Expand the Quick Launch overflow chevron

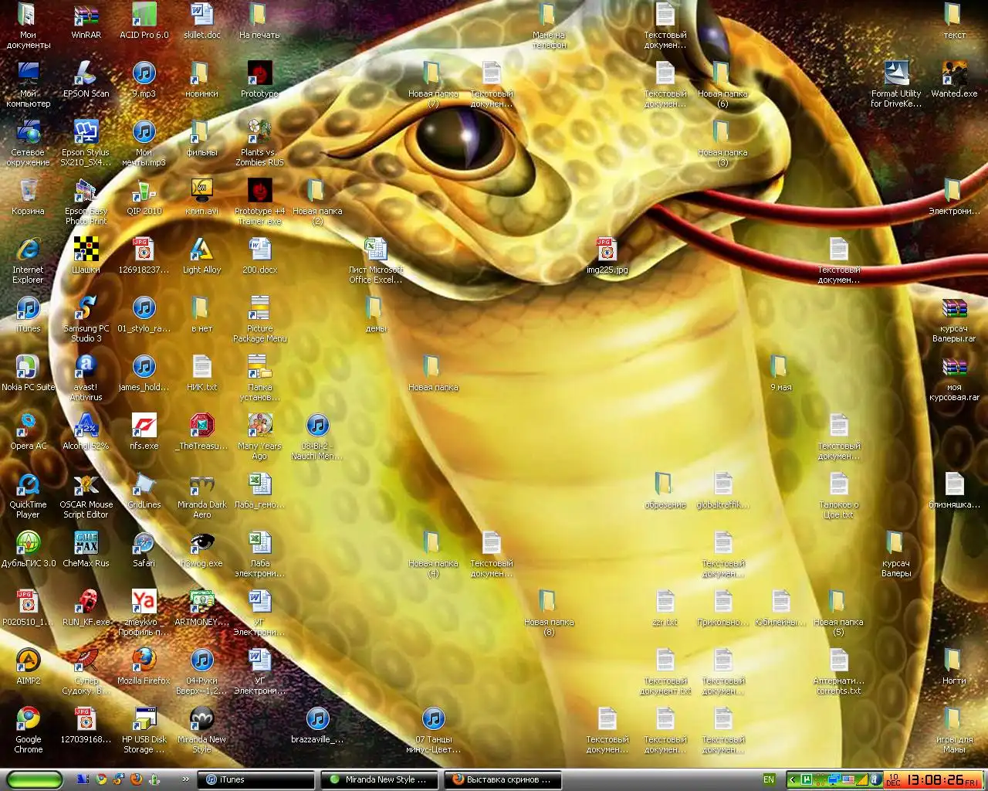[x=185, y=779]
